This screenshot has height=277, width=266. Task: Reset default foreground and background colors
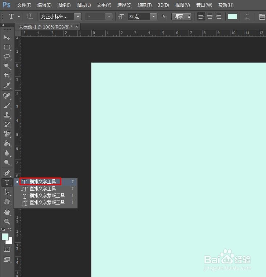(3, 229)
